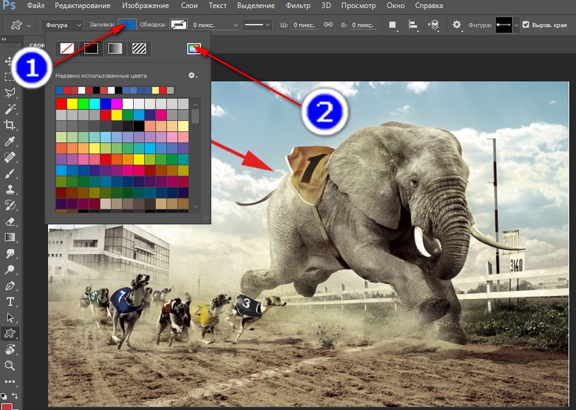Choose the Zoom magnifier tool
The height and width of the screenshot is (410, 576).
pos(10,366)
